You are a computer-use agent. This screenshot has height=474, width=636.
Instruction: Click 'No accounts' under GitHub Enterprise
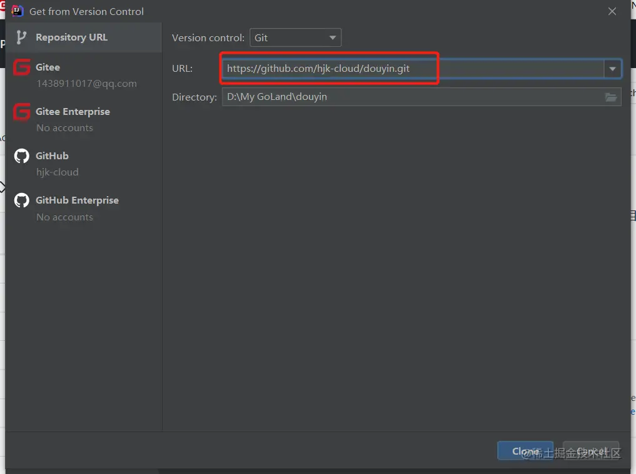coord(65,217)
